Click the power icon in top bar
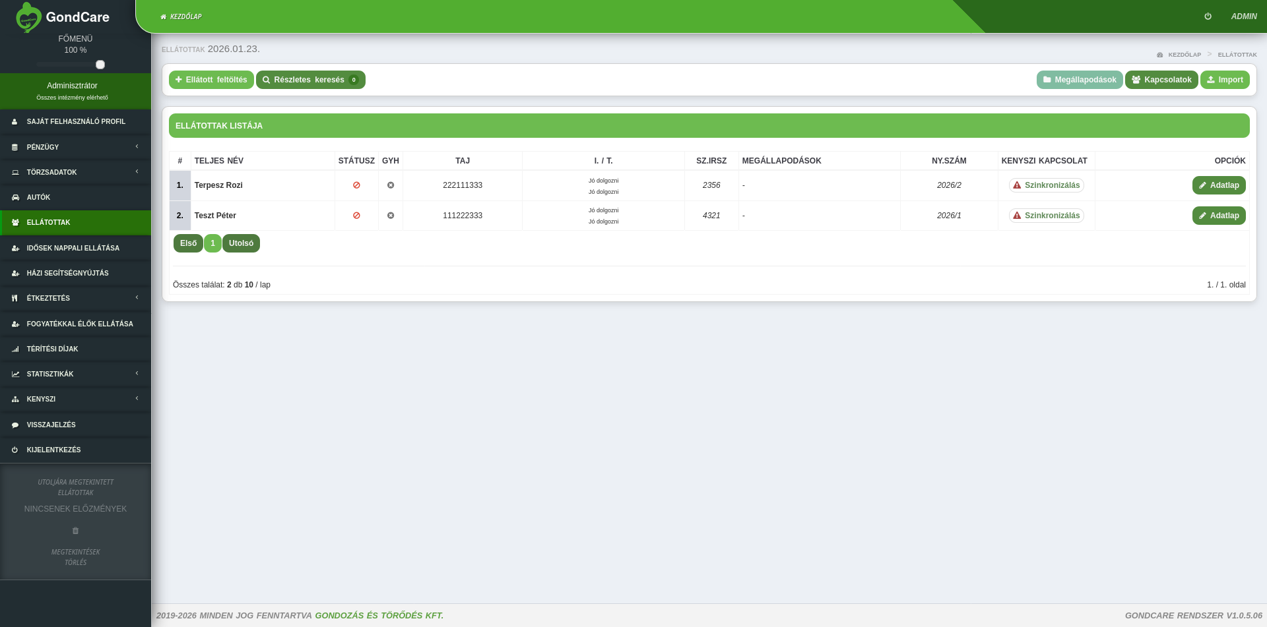 pos(1208,16)
